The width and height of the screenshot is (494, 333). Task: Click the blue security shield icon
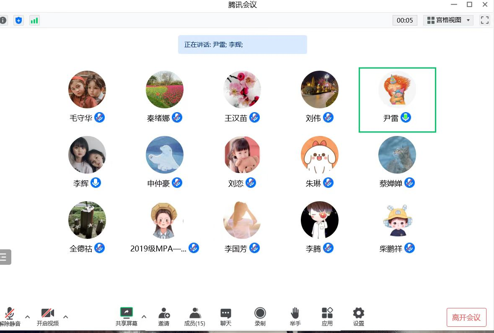point(18,20)
